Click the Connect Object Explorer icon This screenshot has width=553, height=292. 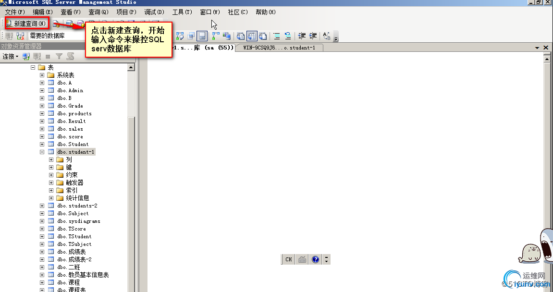click(26, 56)
